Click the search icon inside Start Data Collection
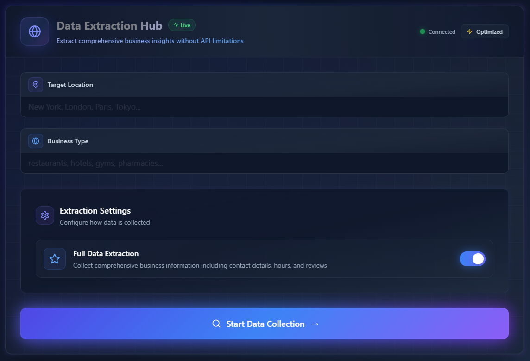This screenshot has width=530, height=361. click(216, 324)
